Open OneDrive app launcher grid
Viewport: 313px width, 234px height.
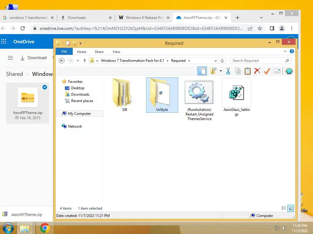pyautogui.click(x=4, y=41)
